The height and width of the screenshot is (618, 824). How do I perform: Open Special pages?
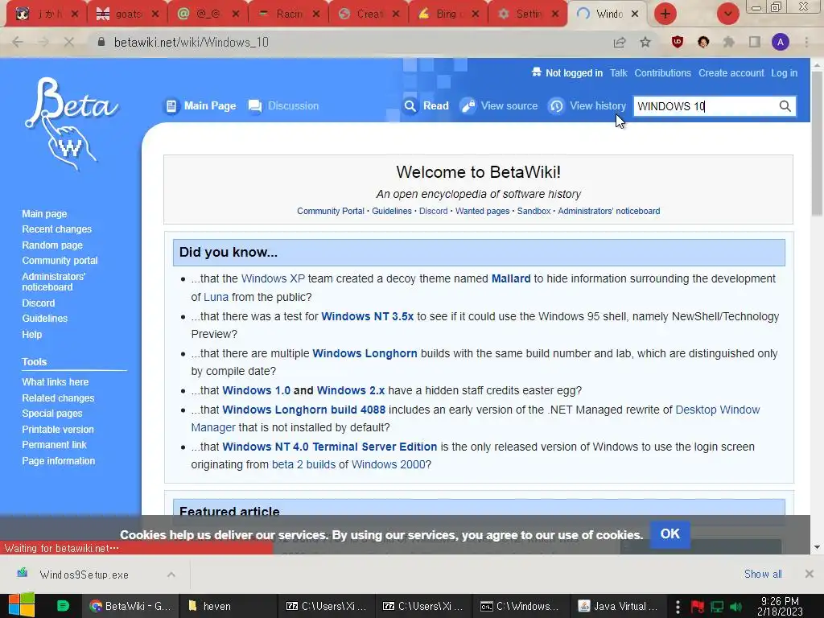(52, 414)
